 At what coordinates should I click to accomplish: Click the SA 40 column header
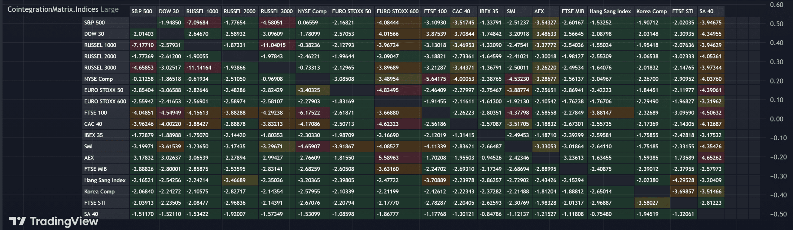pos(706,11)
